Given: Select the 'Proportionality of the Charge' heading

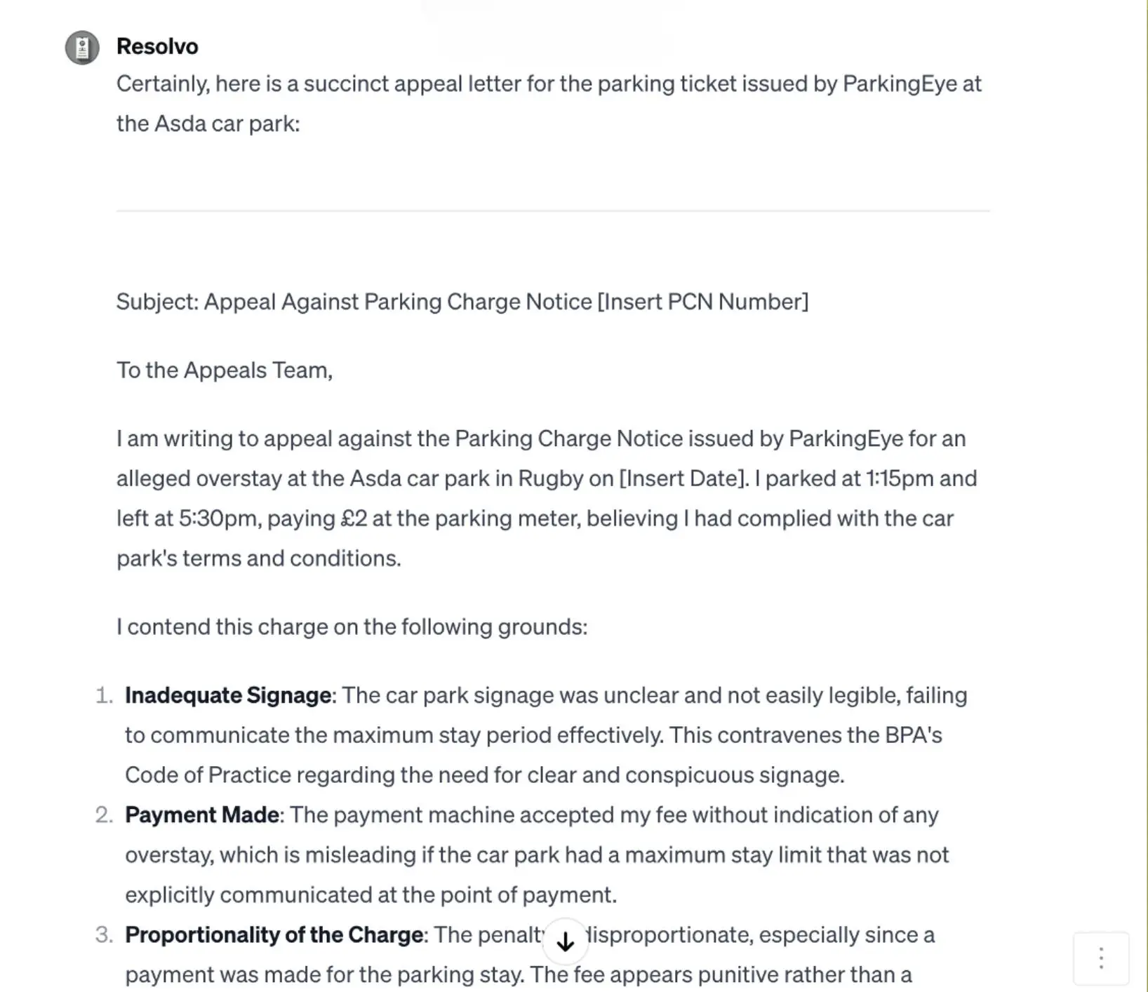Looking at the screenshot, I should tap(274, 935).
